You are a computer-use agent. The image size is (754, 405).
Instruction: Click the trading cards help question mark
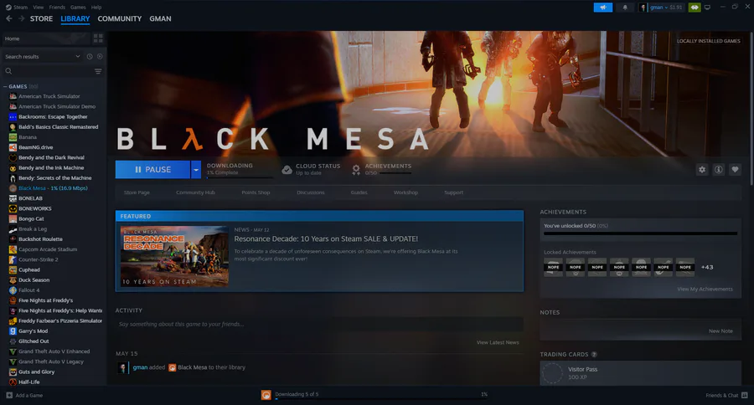click(x=594, y=355)
